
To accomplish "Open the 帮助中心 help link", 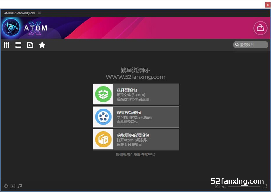I will point(148,154).
